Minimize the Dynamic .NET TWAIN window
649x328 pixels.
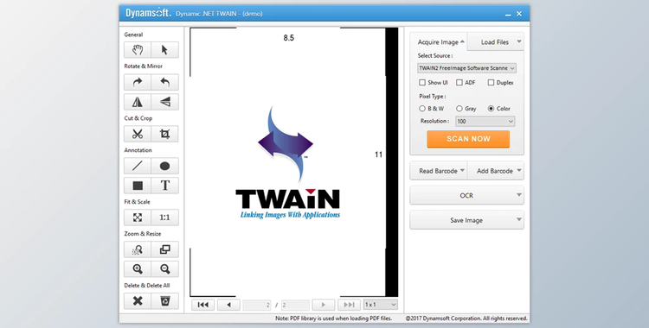(508, 14)
